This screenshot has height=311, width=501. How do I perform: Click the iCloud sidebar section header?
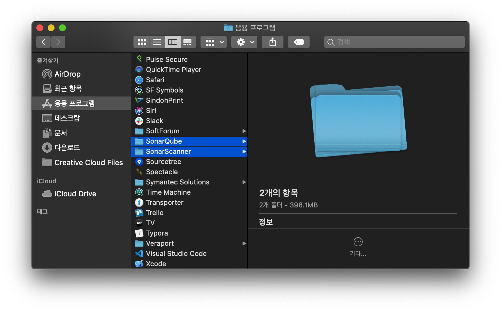pos(47,181)
